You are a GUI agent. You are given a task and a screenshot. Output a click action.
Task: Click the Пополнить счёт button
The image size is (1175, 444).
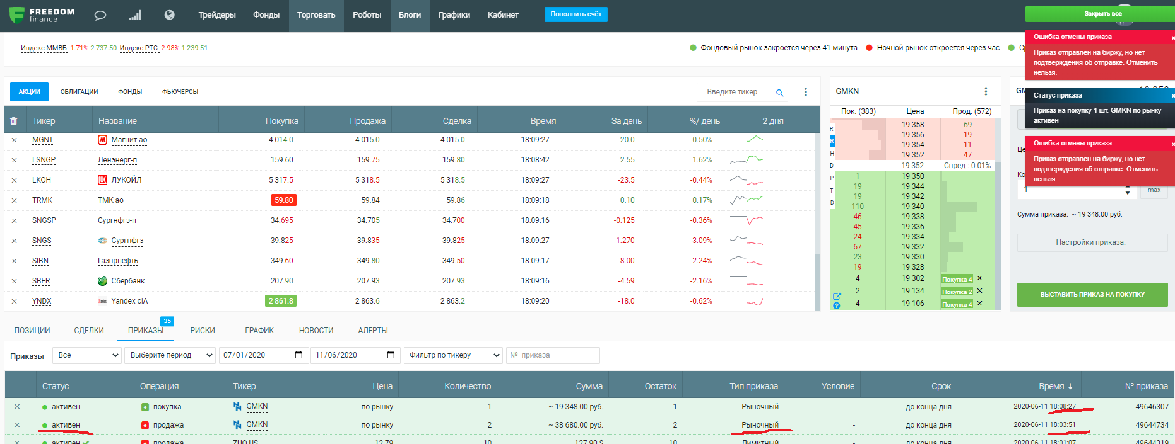point(576,14)
